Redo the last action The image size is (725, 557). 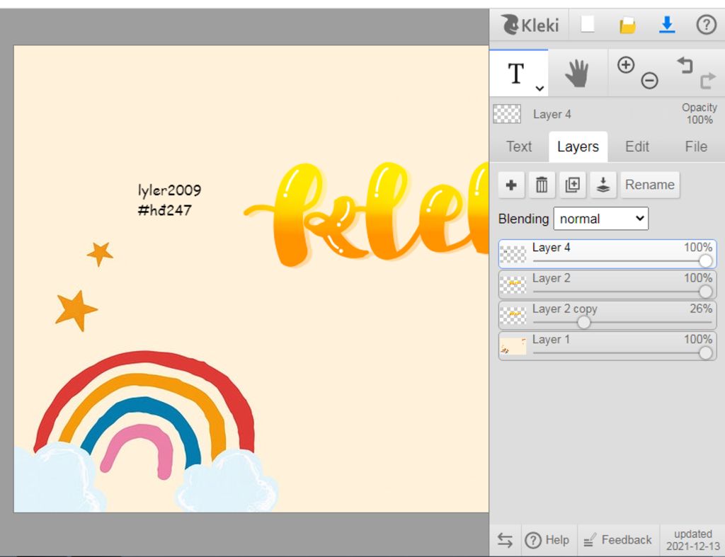(707, 81)
